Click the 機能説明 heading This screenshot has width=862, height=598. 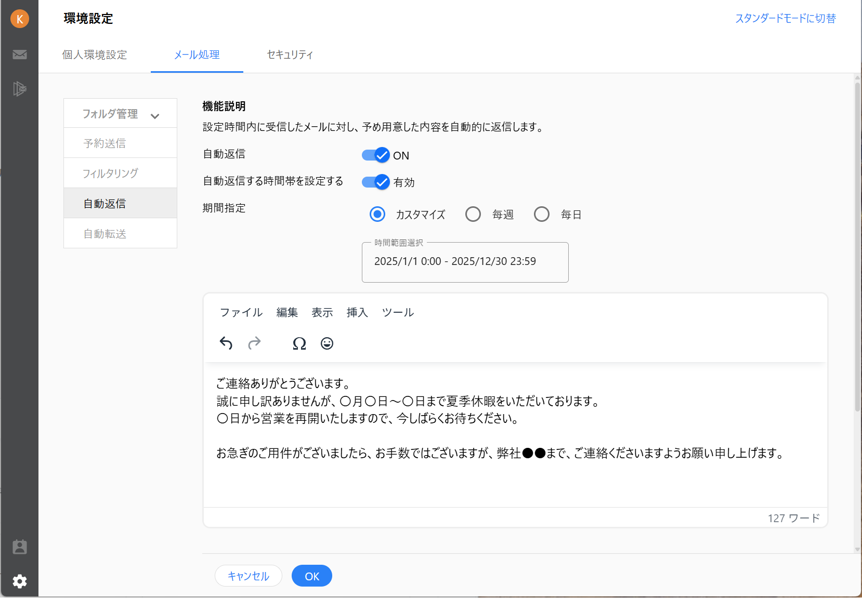224,107
